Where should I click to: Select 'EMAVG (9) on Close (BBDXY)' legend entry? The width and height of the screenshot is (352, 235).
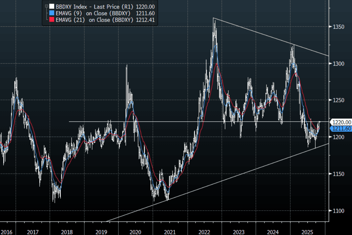click(93, 13)
